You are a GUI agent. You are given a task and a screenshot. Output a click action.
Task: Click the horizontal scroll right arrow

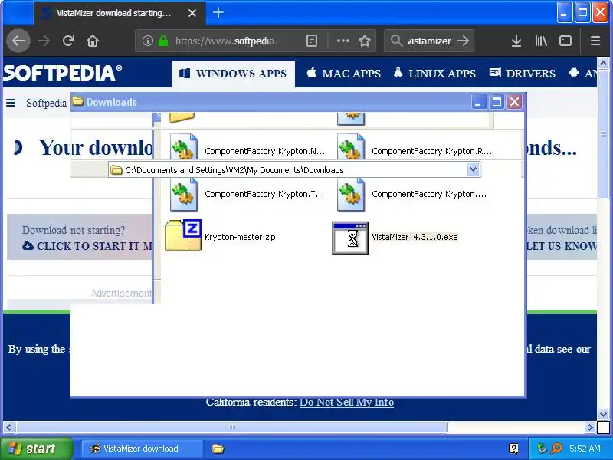click(x=591, y=427)
